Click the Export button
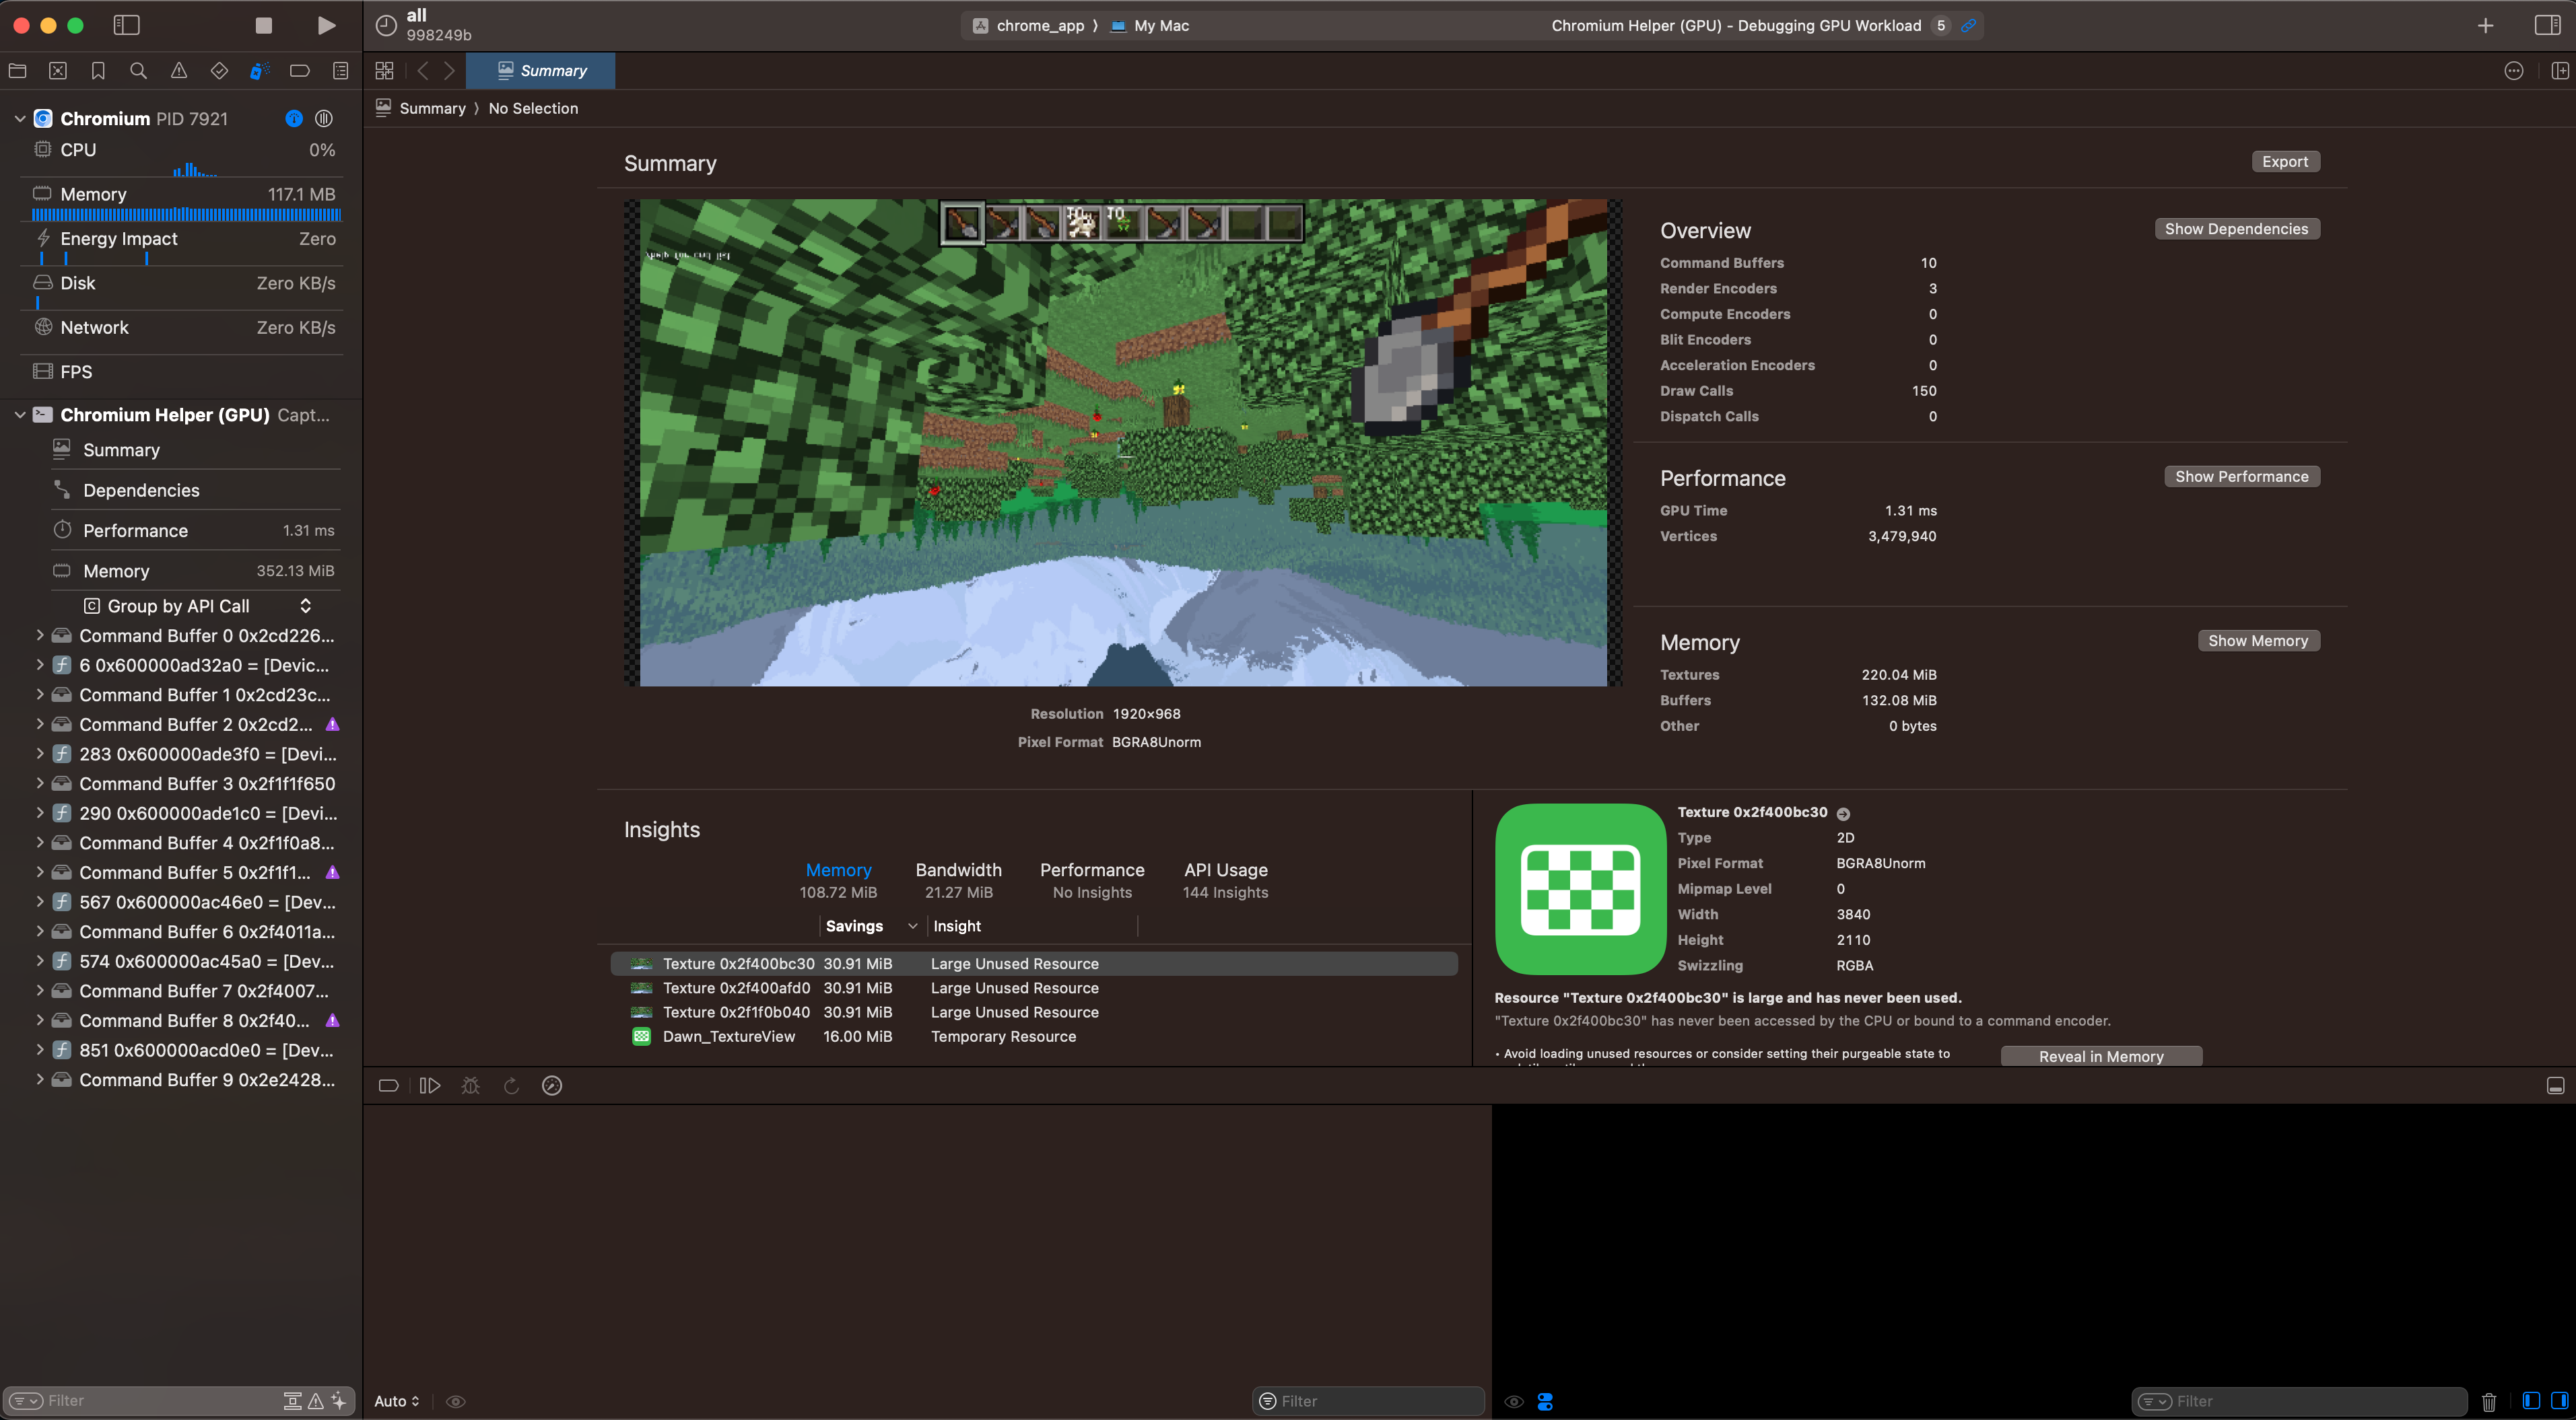 coord(2285,162)
